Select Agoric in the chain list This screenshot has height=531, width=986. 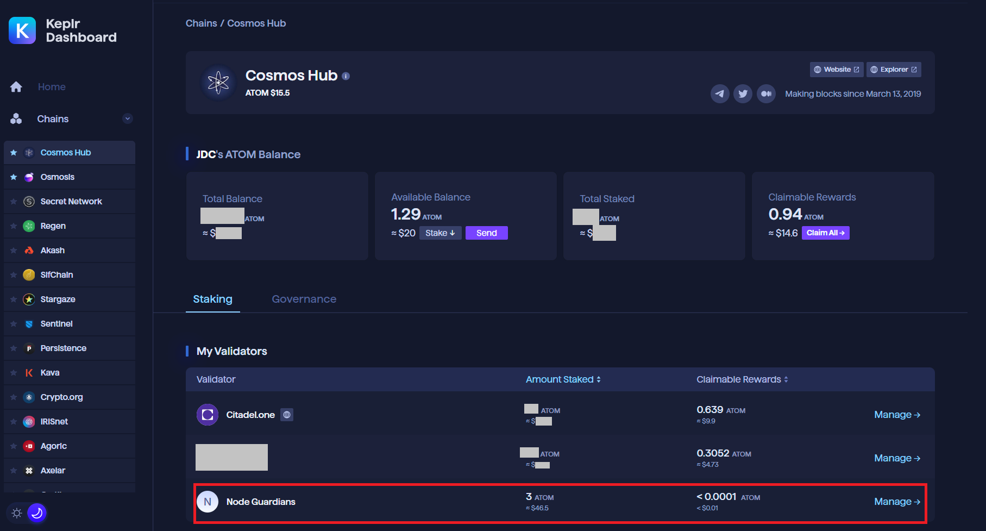(x=70, y=446)
